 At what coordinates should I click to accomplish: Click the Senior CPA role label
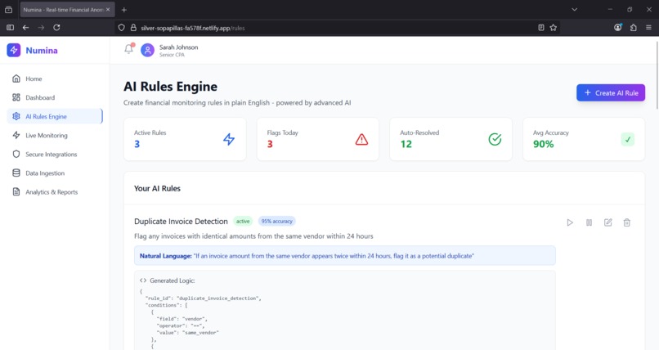click(172, 55)
